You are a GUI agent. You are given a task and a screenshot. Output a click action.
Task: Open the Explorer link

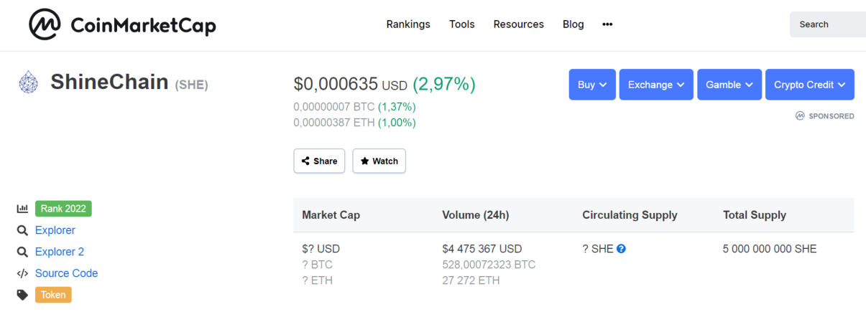pyautogui.click(x=55, y=230)
